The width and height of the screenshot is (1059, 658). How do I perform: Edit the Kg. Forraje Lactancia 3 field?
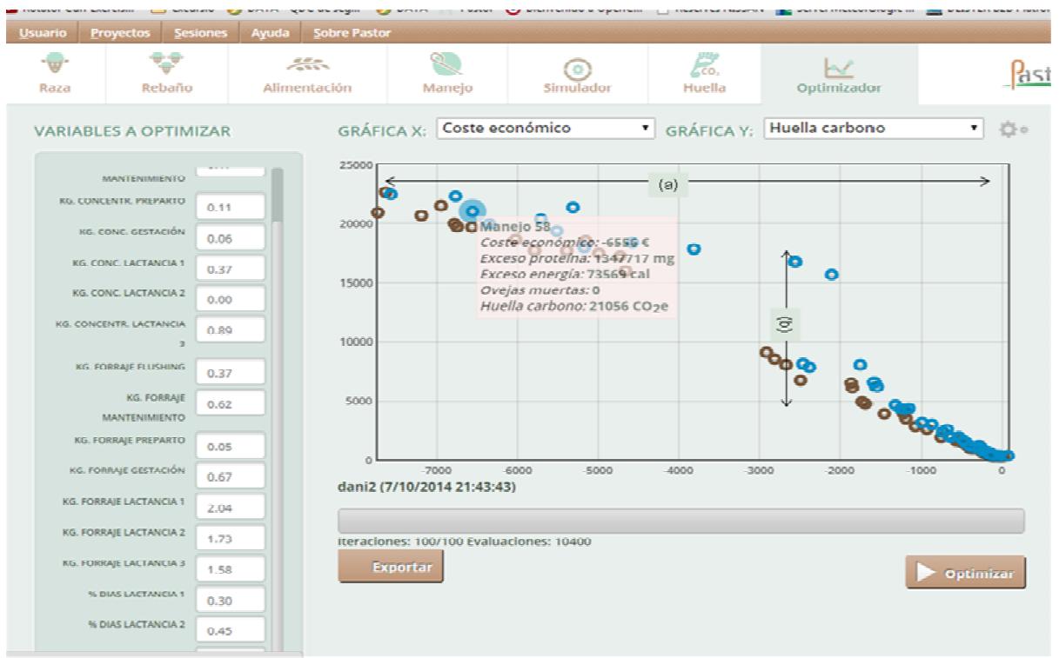pyautogui.click(x=230, y=570)
